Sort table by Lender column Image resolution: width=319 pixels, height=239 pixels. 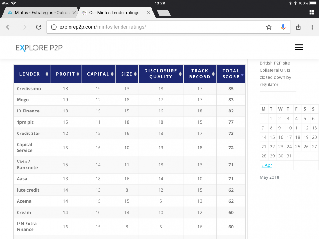(32, 74)
